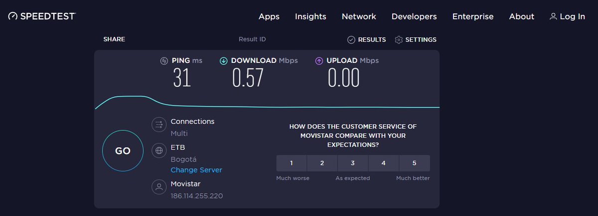The image size is (598, 216).
Task: Click the Log In link
Action: pyautogui.click(x=572, y=16)
